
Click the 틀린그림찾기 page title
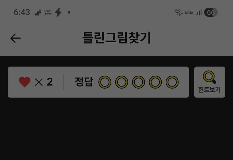pos(116,38)
